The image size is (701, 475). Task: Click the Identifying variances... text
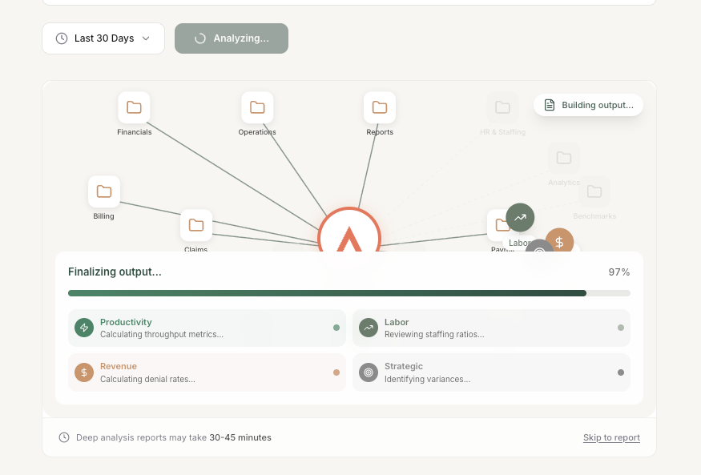[x=427, y=379]
